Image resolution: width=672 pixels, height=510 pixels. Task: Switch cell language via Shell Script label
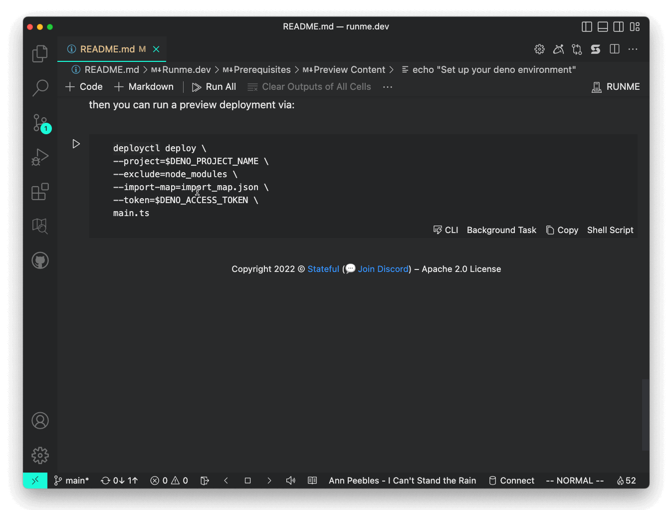click(610, 230)
